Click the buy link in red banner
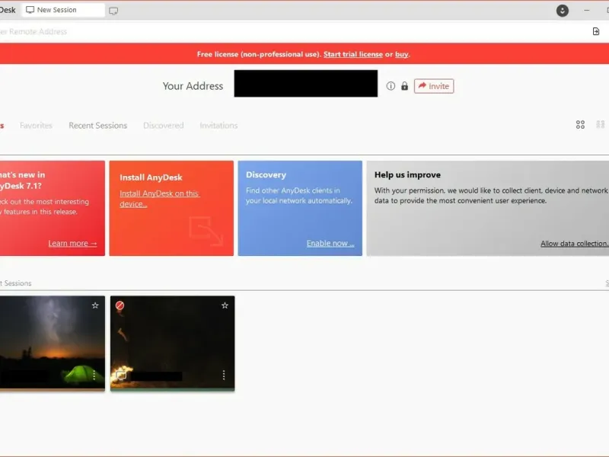609x457 pixels. click(x=402, y=54)
